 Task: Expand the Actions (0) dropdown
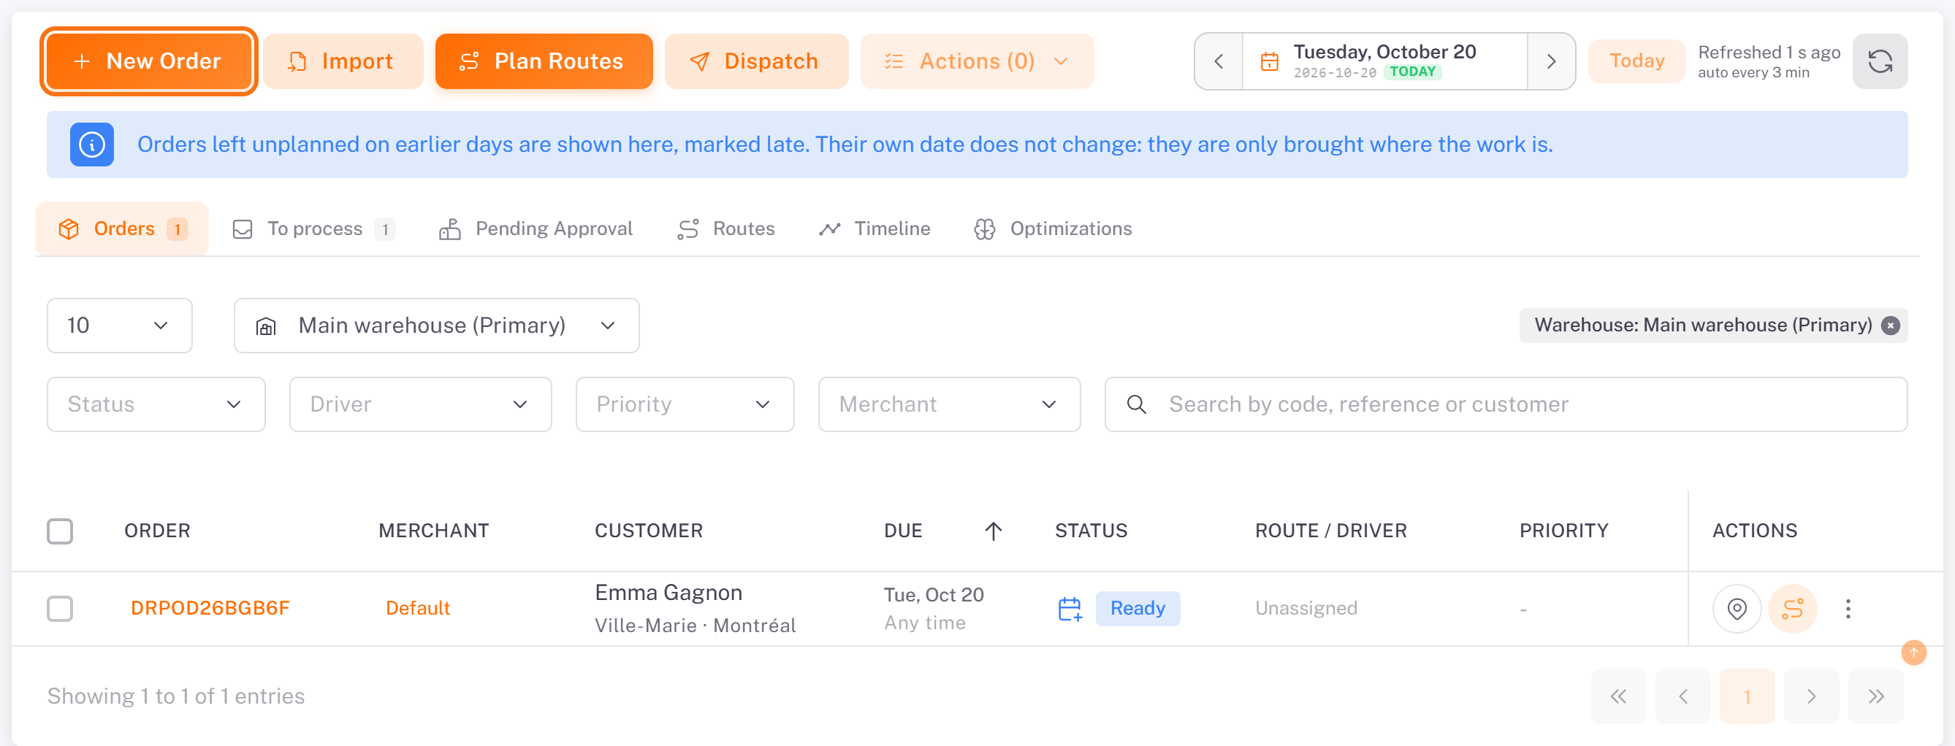pos(977,61)
